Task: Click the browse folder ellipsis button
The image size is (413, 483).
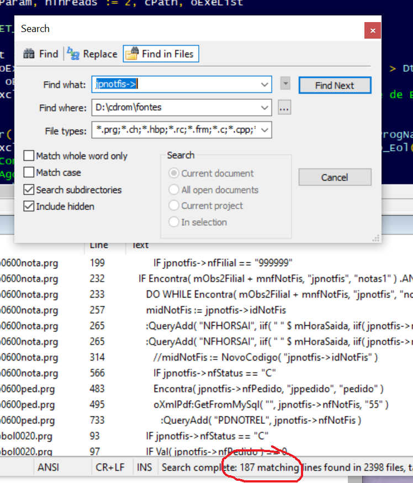Action: point(284,108)
